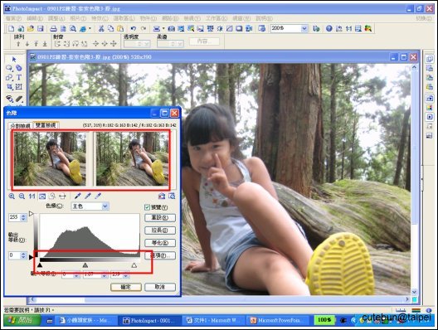Click the 1:1 actual size icon in main toolbar
This screenshot has width=438, height=330.
[348, 28]
